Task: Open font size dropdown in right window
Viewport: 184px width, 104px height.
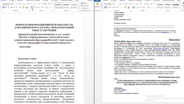Action: pos(118,4)
